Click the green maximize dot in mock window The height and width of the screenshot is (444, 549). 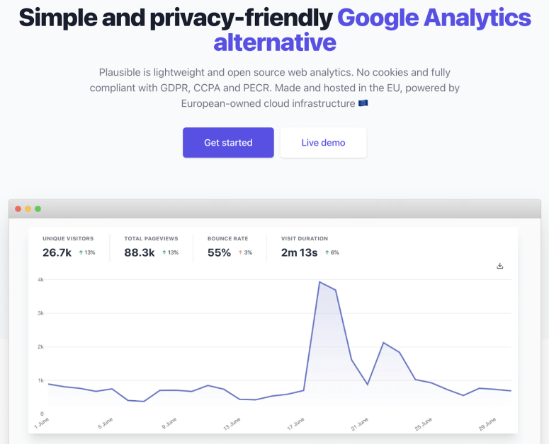38,209
